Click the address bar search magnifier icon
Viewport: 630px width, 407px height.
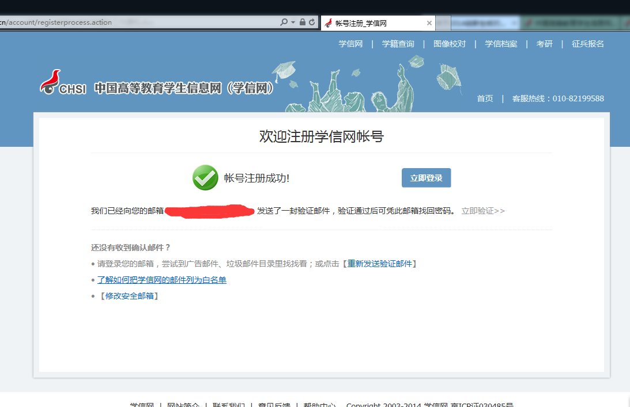pos(284,22)
